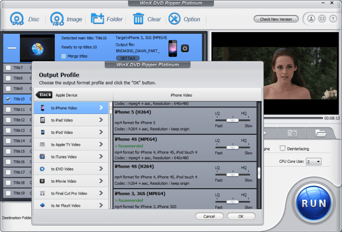Click the DVD source thumbnail

coord(37,48)
